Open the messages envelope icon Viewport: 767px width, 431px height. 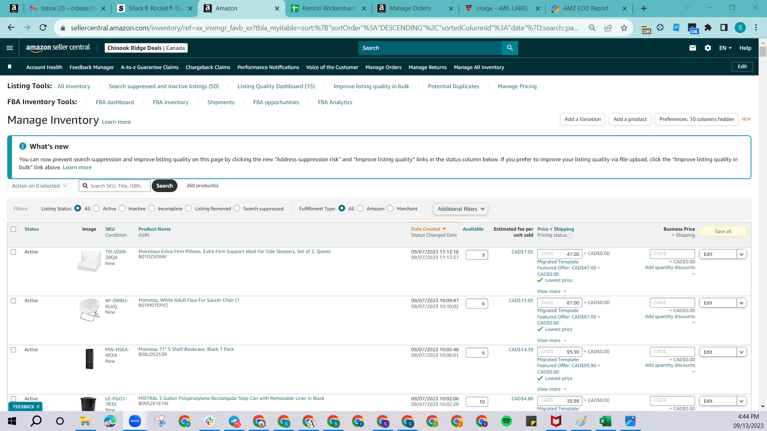pyautogui.click(x=693, y=48)
